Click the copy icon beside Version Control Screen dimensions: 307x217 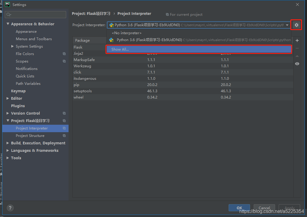point(64,113)
